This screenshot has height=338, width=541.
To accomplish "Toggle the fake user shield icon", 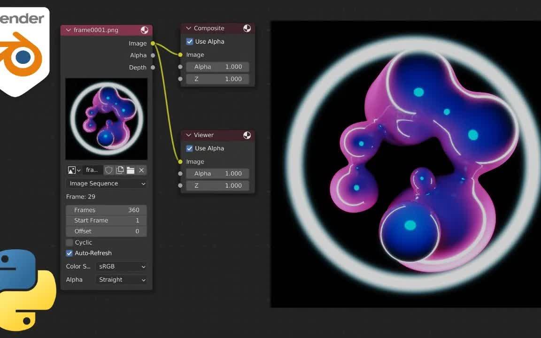I will click(108, 170).
